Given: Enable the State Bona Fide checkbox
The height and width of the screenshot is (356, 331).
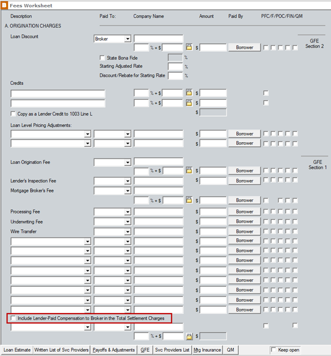Looking at the screenshot, I should [102, 57].
